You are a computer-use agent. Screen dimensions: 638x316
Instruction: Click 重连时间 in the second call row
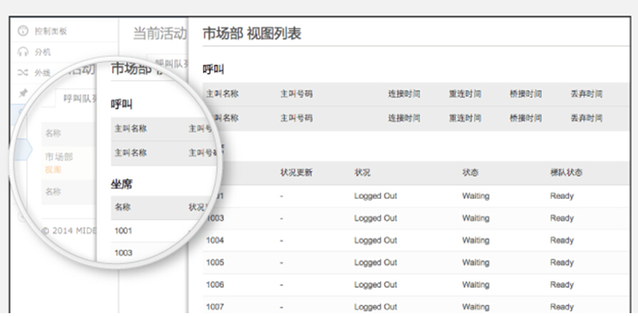465,118
